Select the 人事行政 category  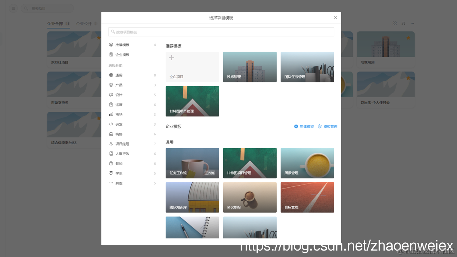[111, 153]
